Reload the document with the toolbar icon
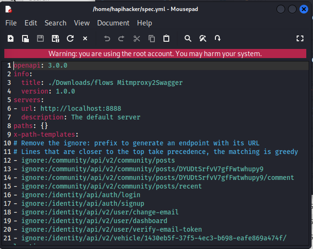The image size is (313, 249). click(70, 38)
